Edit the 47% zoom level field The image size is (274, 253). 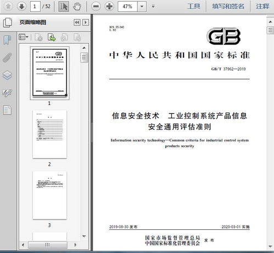127,7
